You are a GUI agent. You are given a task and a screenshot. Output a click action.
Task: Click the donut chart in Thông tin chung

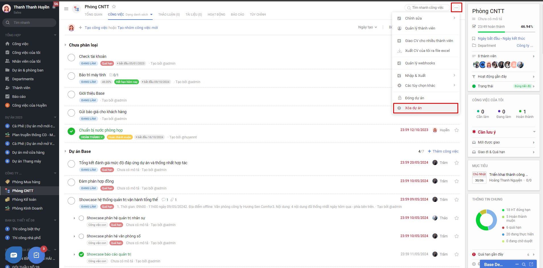(x=486, y=220)
